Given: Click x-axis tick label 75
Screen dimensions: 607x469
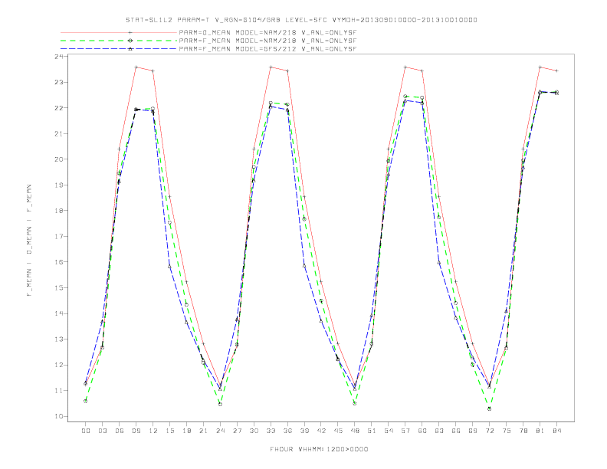Looking at the screenshot, I should pyautogui.click(x=507, y=431).
